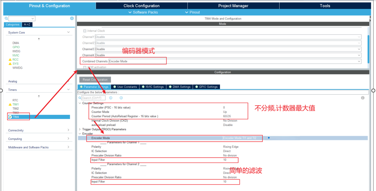Toggle the XOR activation checkbox

click(85, 67)
